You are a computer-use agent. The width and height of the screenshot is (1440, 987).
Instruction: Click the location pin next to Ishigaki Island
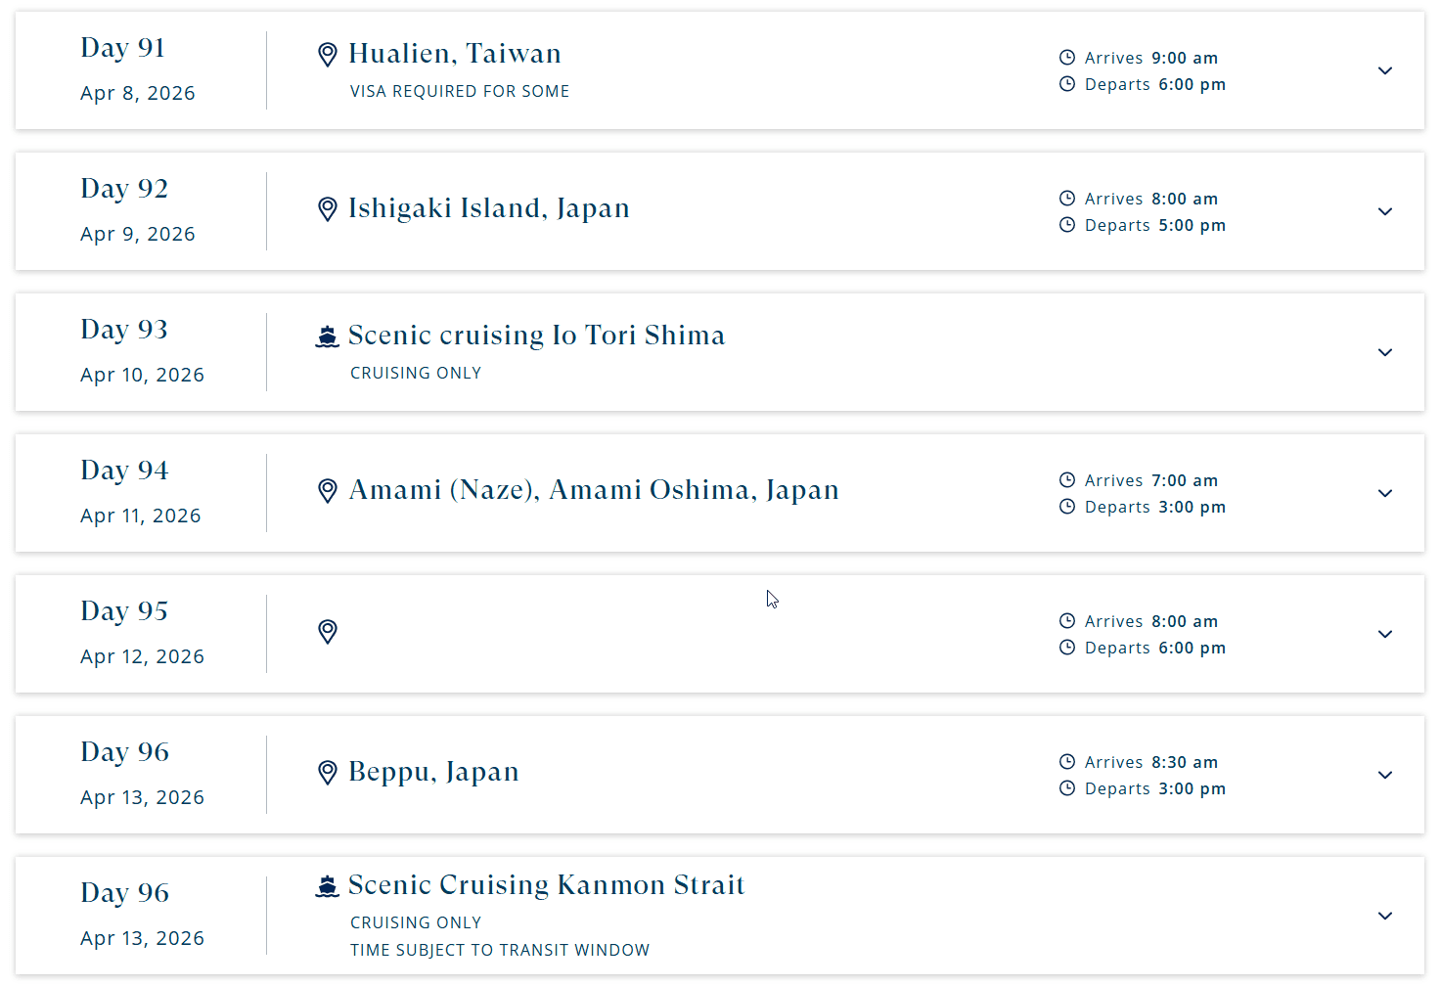(328, 209)
